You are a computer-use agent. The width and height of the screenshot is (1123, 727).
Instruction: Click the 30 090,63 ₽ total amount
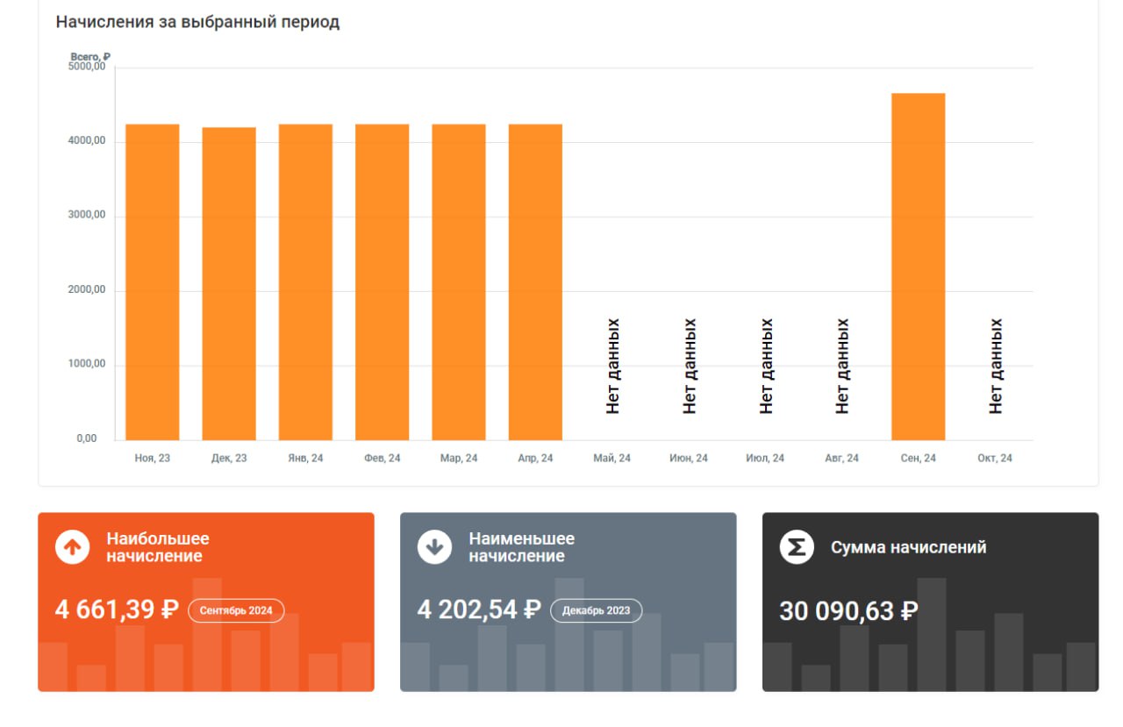click(848, 610)
